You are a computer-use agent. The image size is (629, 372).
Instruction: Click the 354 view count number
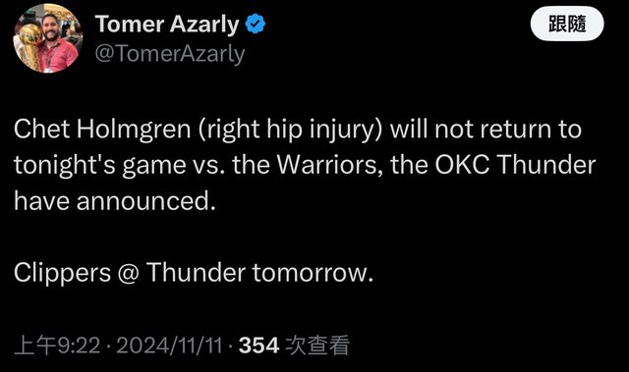(258, 345)
